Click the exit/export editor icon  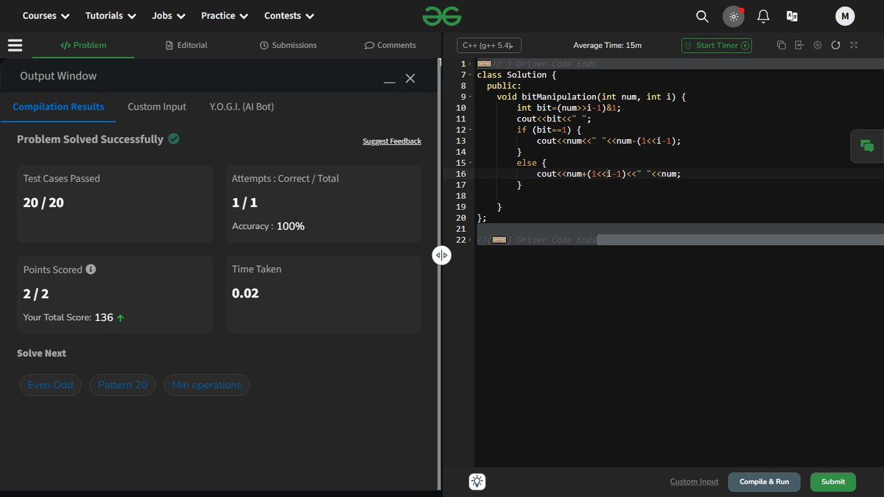coord(799,45)
